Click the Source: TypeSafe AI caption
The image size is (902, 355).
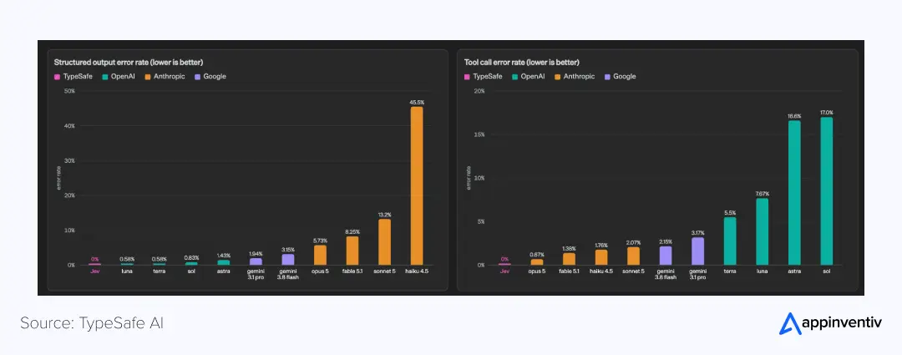pos(92,323)
